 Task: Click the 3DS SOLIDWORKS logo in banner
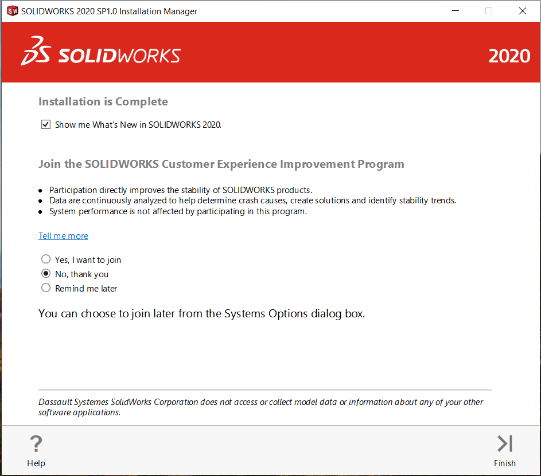(100, 52)
